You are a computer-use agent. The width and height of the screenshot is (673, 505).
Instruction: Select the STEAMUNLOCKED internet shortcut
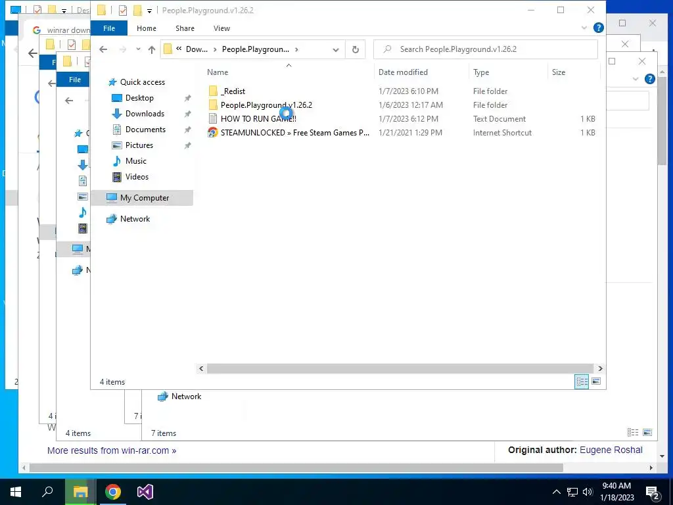pos(294,133)
